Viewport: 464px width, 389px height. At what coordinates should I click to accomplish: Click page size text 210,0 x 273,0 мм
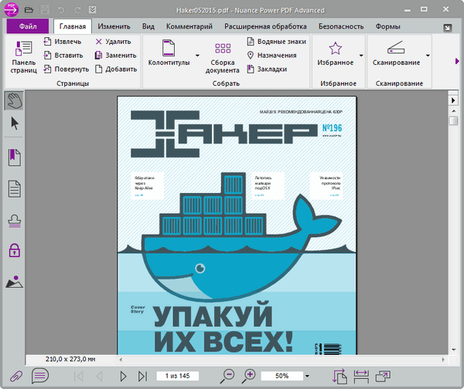tap(70, 359)
